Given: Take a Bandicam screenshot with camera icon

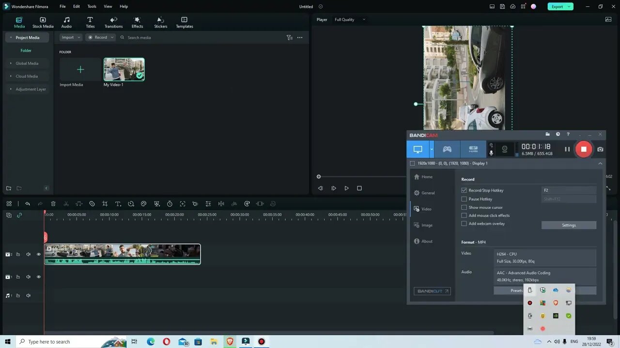Looking at the screenshot, I should click(600, 149).
